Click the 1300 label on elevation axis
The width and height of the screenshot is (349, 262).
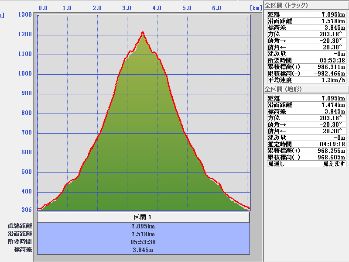pos(24,14)
